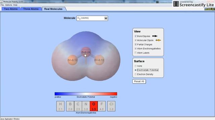Click the Reset All button
Viewport: 215px width, 120px height.
pos(139,81)
